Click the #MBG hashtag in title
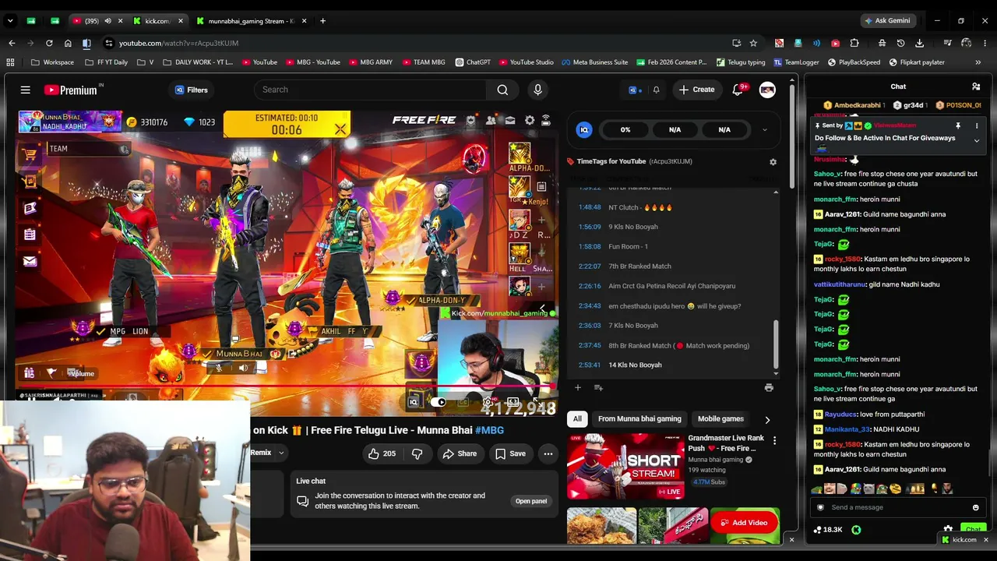Screen dimensions: 997x561 coord(489,430)
